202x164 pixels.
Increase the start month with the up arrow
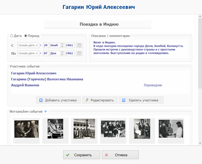(62, 44)
